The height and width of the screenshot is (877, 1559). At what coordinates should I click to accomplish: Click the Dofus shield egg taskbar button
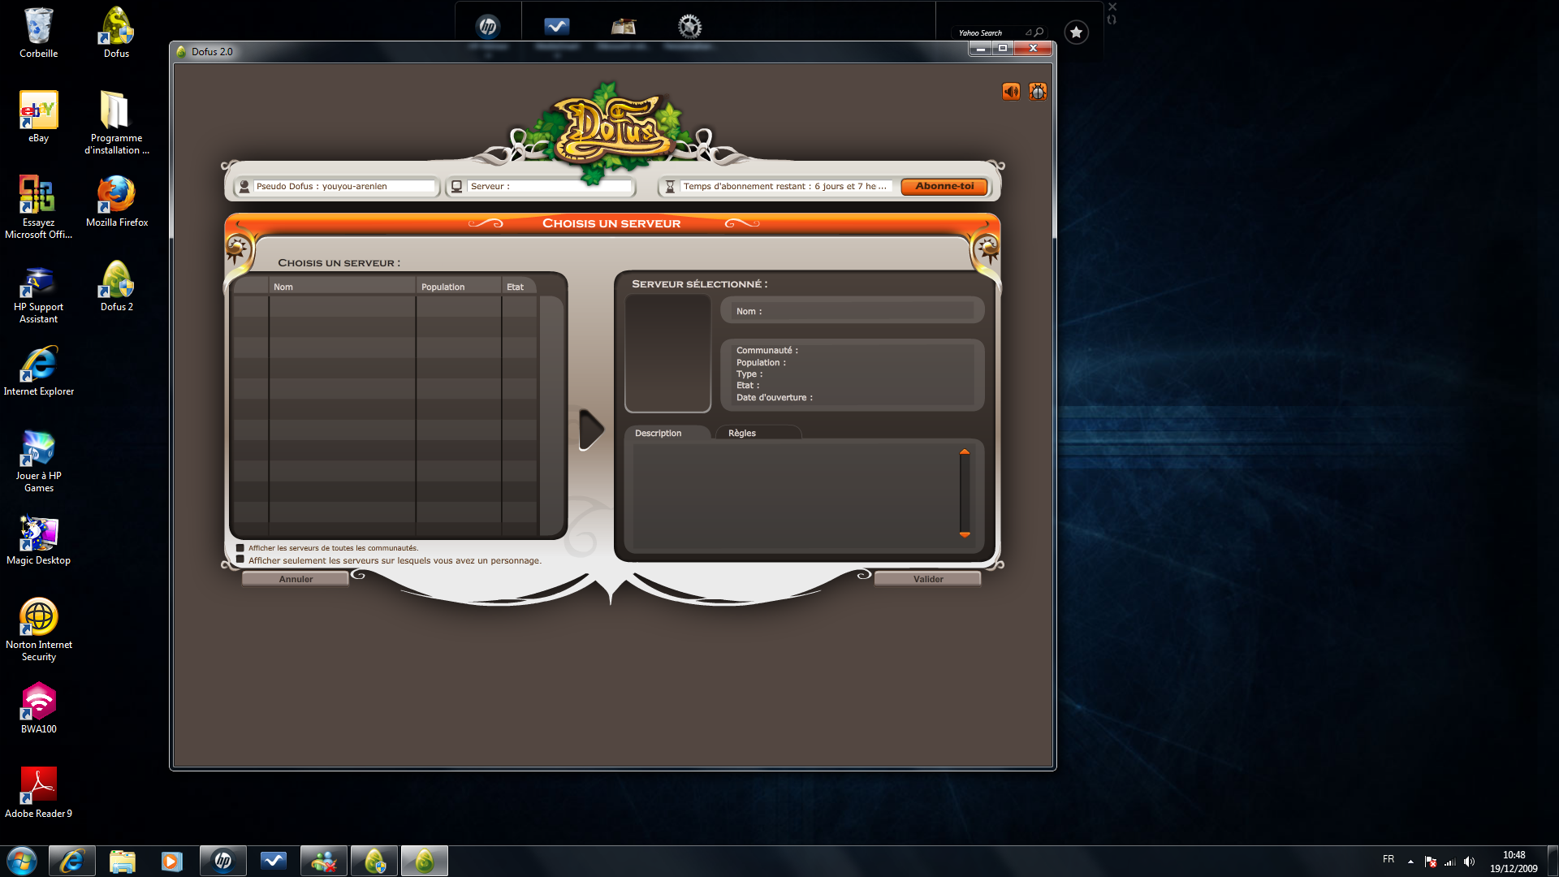[374, 861]
